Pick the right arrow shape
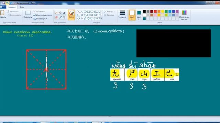Viewport: 220px width, 123px height. click(92, 15)
